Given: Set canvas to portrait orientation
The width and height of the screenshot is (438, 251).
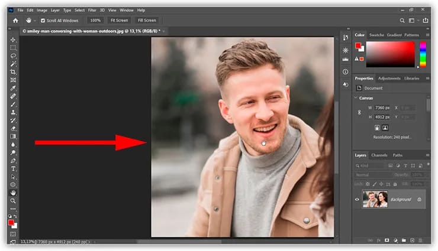Looking at the screenshot, I should (x=377, y=128).
